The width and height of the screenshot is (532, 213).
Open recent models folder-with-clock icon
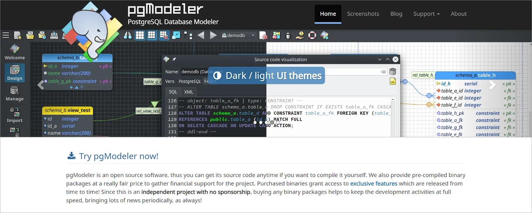(x=42, y=35)
